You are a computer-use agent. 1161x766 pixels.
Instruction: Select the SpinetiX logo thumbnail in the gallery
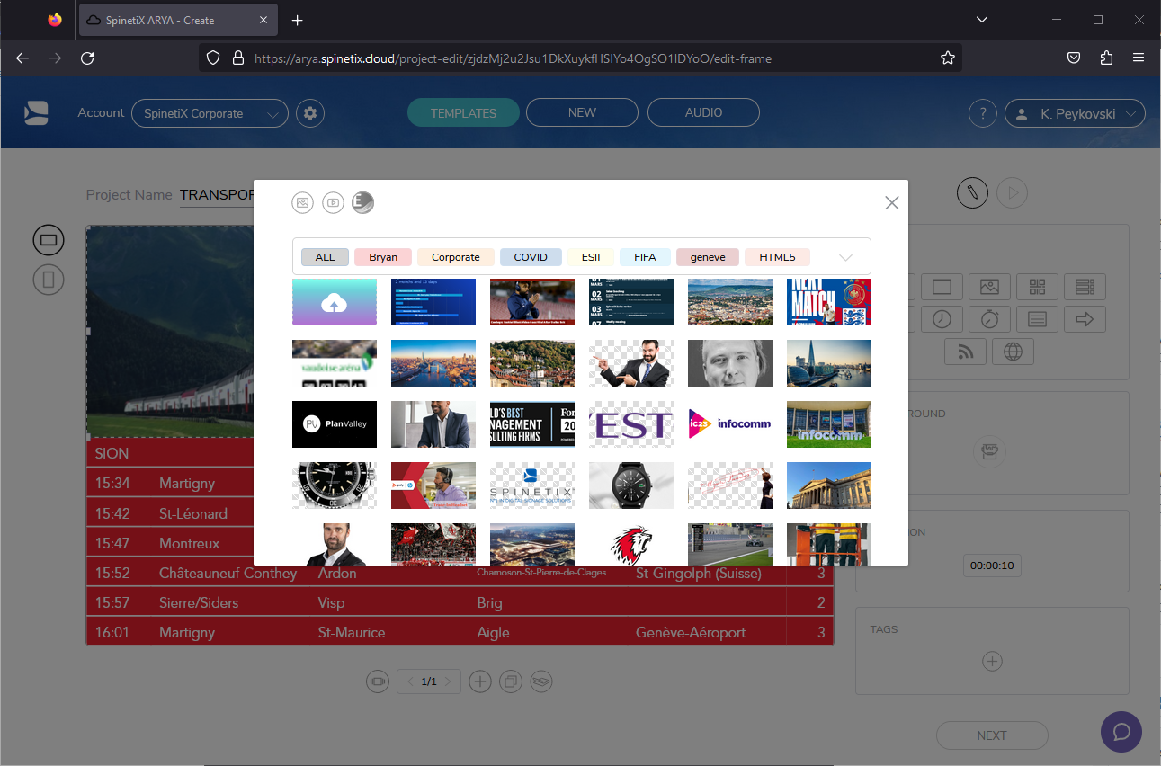531,485
